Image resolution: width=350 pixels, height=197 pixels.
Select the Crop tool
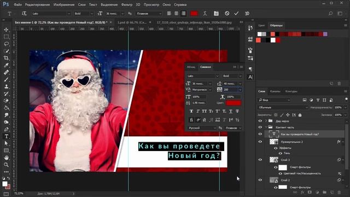point(6,58)
